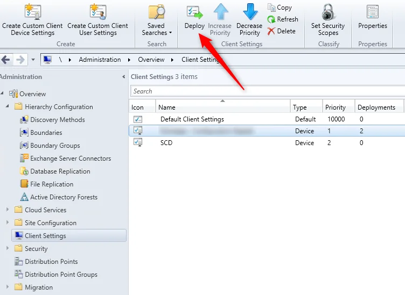The image size is (405, 295).
Task: Click Create Custom Client Device Settings icon
Action: coord(32,12)
